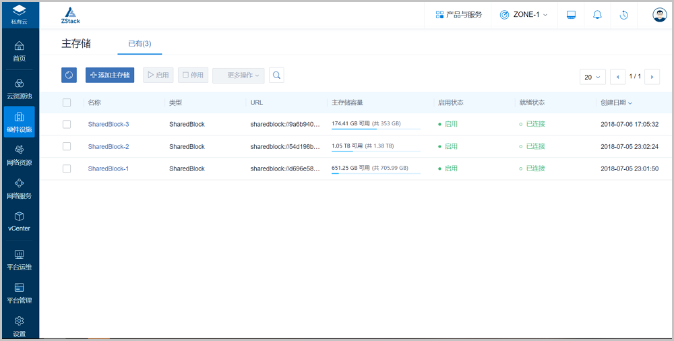The height and width of the screenshot is (341, 674).
Task: Open the 更多操作 dropdown
Action: tap(239, 75)
